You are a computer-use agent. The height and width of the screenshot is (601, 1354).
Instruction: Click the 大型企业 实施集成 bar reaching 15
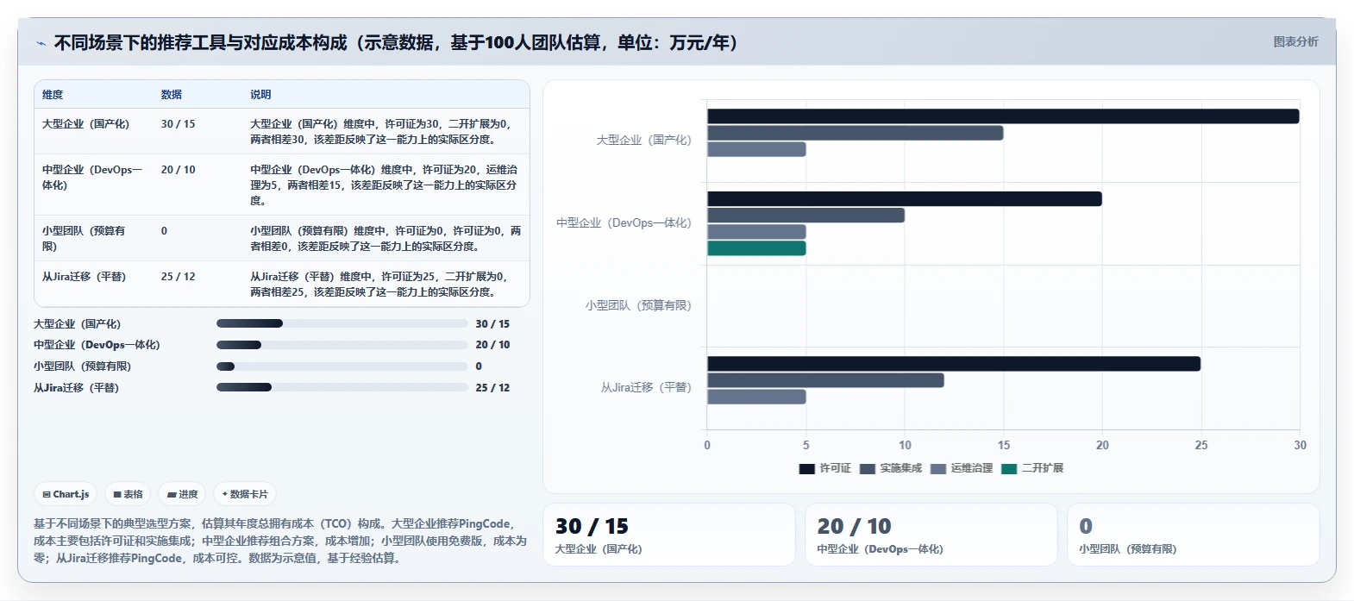(856, 133)
